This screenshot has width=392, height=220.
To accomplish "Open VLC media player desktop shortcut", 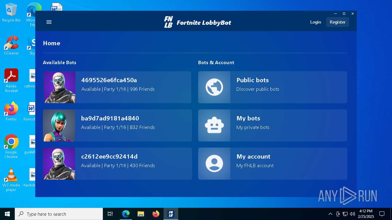I will [x=11, y=180].
